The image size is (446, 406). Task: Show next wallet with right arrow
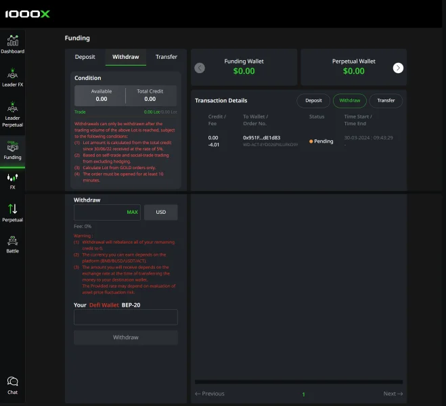pos(398,68)
